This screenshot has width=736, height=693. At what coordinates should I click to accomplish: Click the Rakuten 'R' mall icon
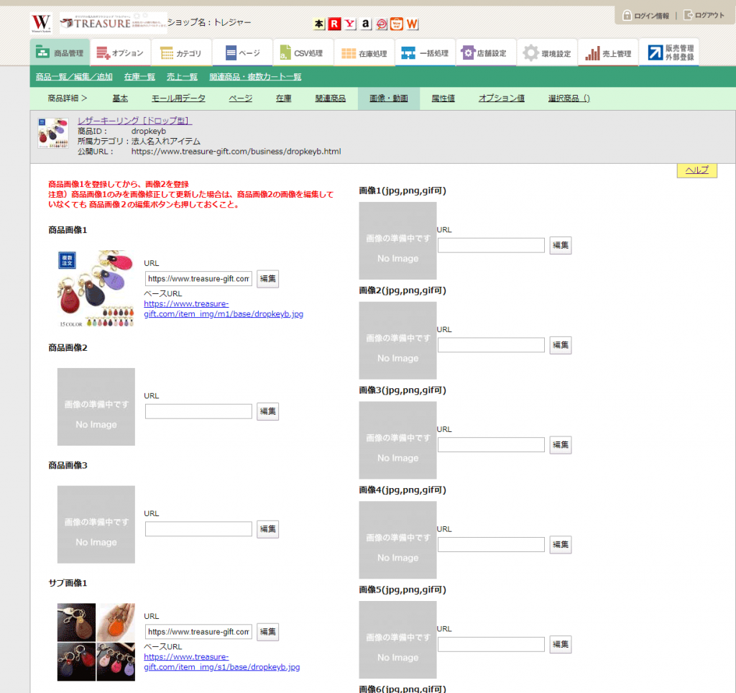pos(334,24)
